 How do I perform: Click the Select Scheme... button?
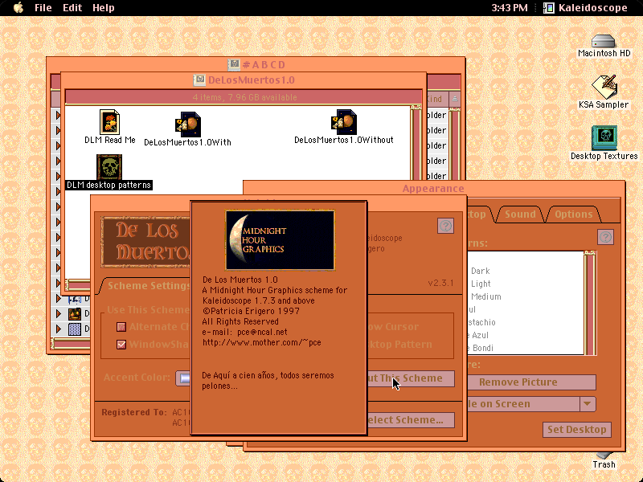pos(411,420)
